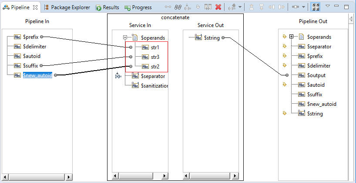Close the Pipeline tab
The width and height of the screenshot is (356, 183).
(35, 7)
